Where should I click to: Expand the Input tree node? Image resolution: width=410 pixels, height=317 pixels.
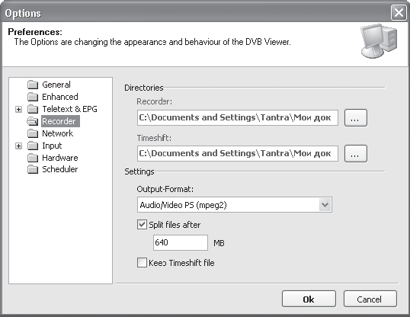[18, 146]
